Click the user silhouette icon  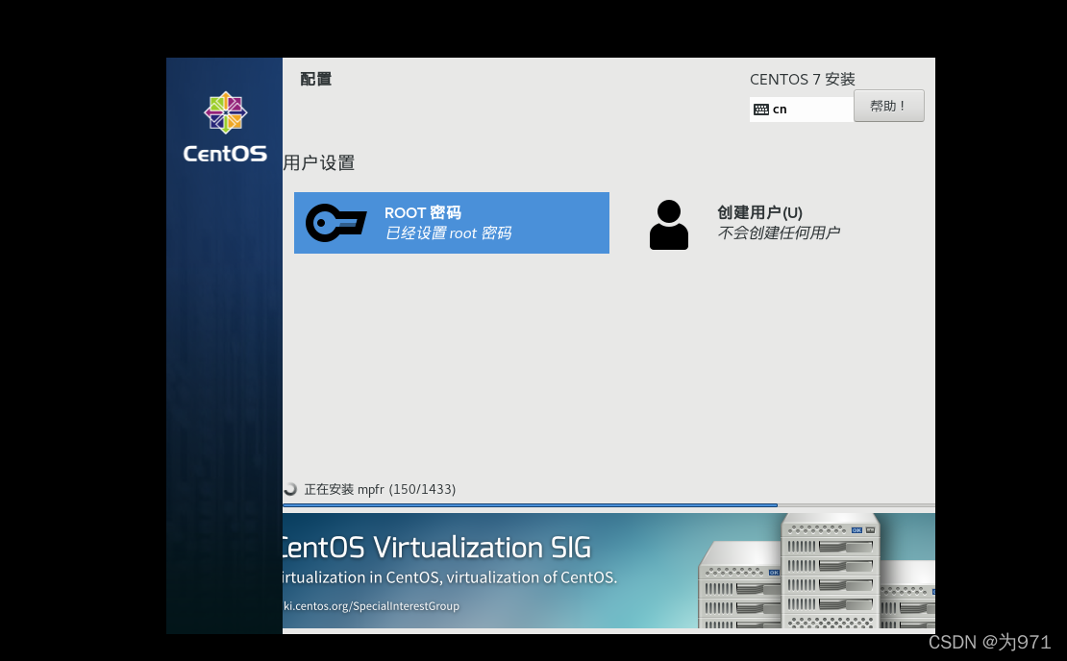(x=669, y=225)
